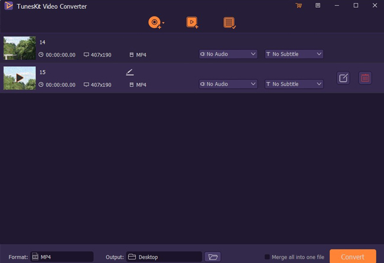Browse output folder with the open-folder icon
Screen dimensions: 384x263
[x=213, y=257]
